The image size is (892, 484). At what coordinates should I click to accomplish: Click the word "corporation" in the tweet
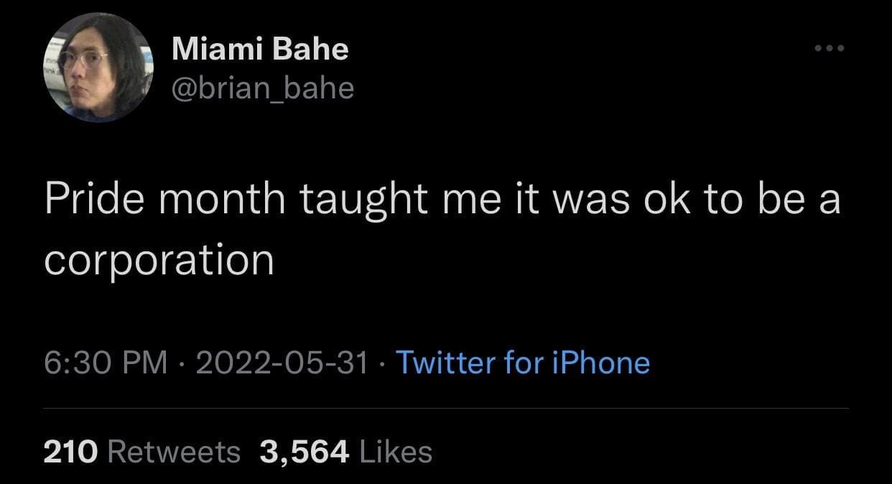coord(159,261)
